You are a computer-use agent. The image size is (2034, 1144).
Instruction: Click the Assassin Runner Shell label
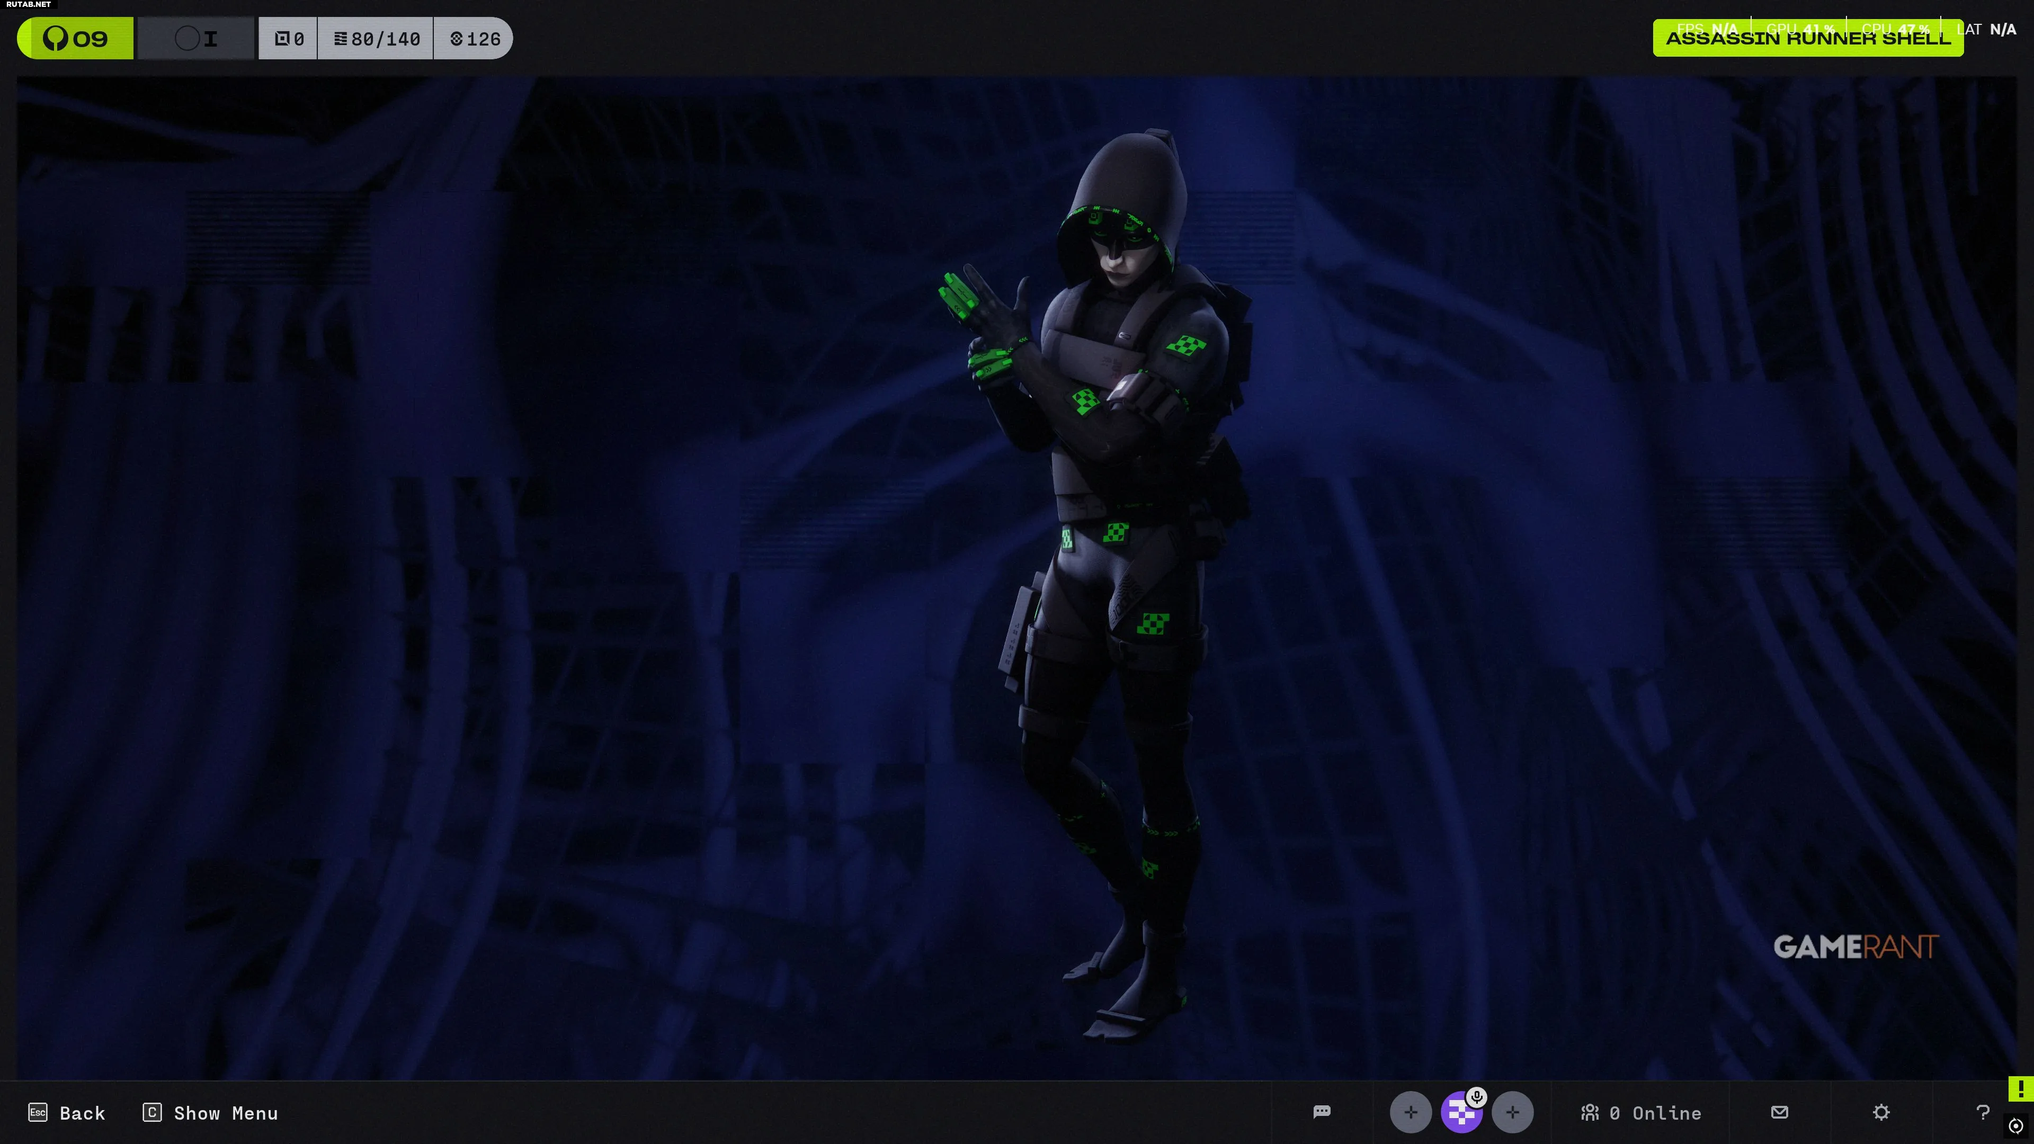[1807, 39]
